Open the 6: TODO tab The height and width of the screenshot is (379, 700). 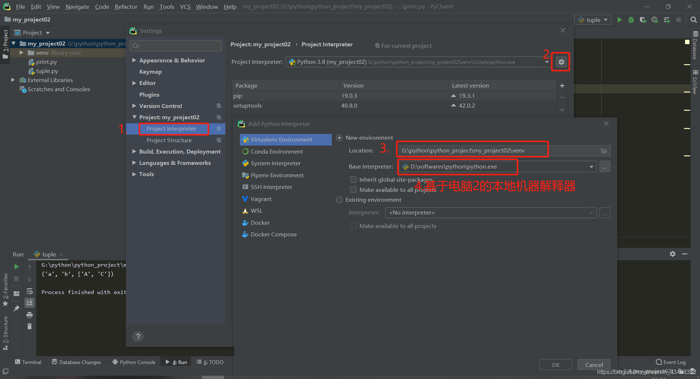pyautogui.click(x=210, y=362)
